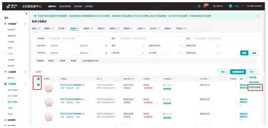Click the help center question mark icon

[x=214, y=6]
